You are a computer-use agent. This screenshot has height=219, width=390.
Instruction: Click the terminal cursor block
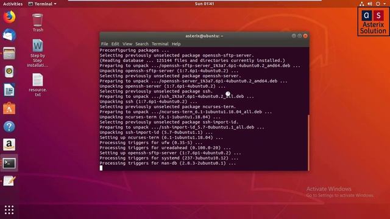click(x=101, y=168)
